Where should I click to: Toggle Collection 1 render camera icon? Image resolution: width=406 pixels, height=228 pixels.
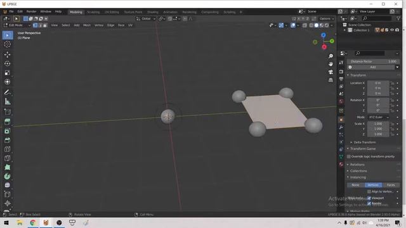(x=397, y=30)
